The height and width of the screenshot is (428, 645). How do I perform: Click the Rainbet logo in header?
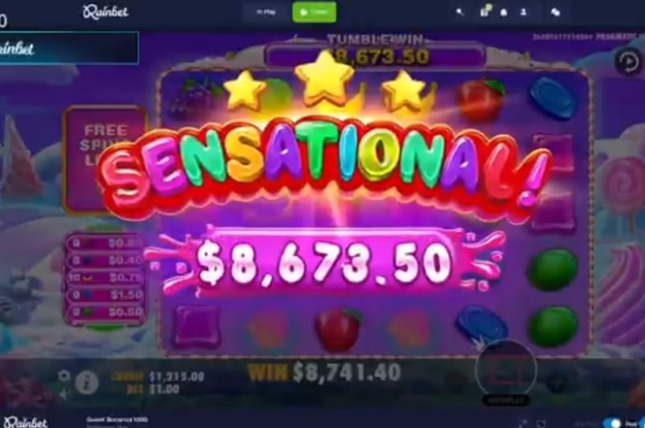[106, 12]
